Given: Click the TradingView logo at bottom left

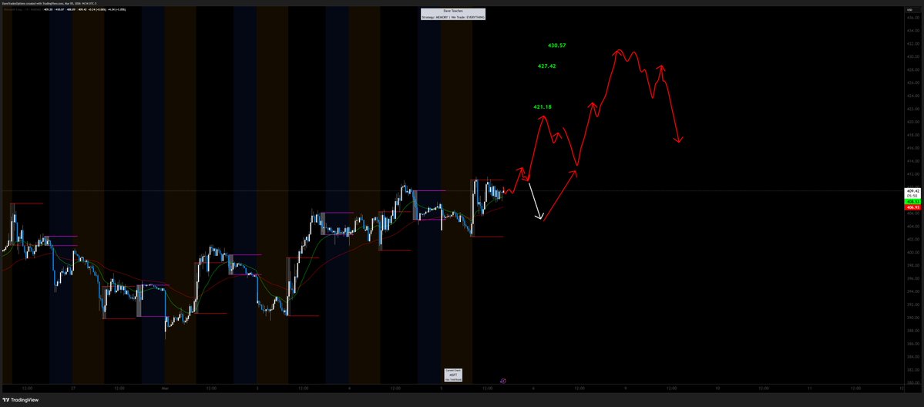Looking at the screenshot, I should coord(19,400).
